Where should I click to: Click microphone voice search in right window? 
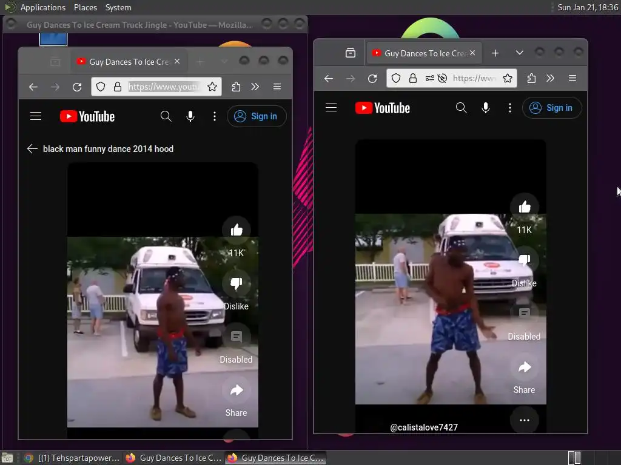(x=486, y=108)
